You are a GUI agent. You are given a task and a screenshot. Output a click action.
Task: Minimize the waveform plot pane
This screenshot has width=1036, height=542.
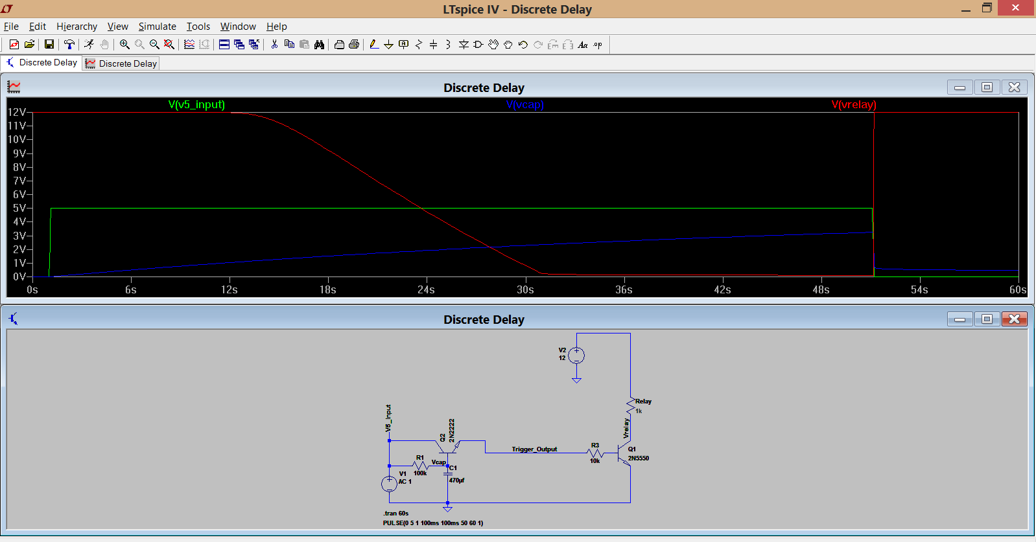point(959,87)
